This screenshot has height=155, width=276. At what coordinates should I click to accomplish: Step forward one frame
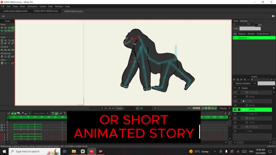point(106,108)
